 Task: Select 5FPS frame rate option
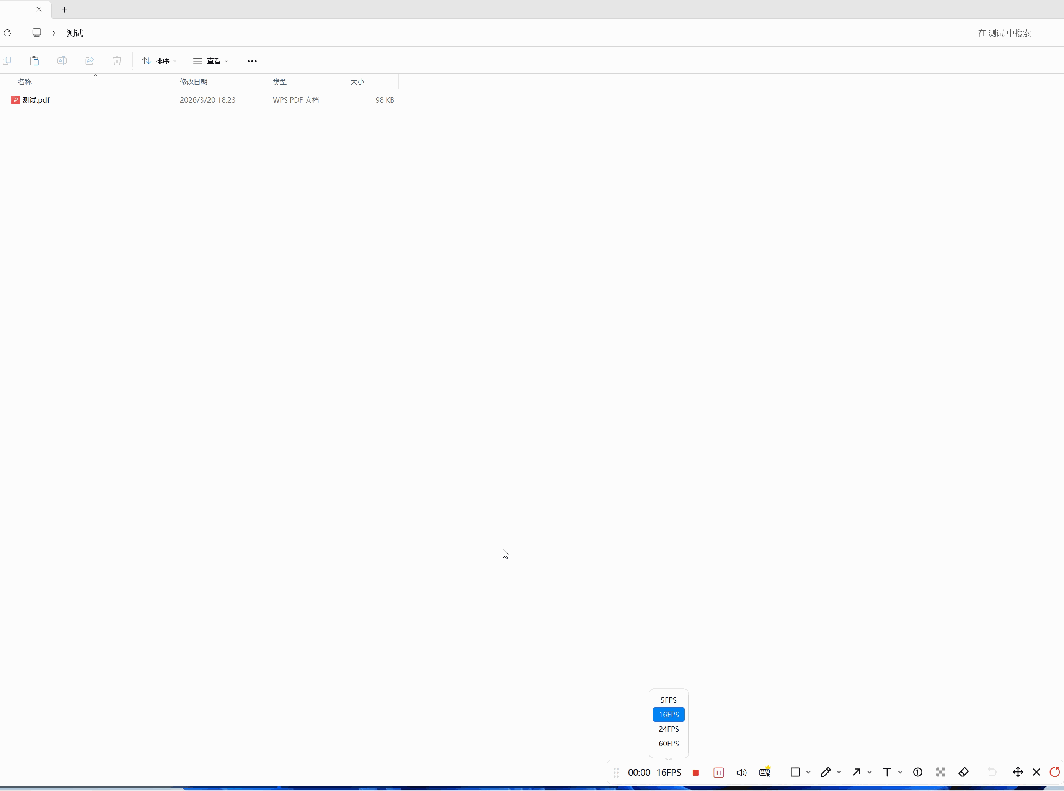[668, 700]
